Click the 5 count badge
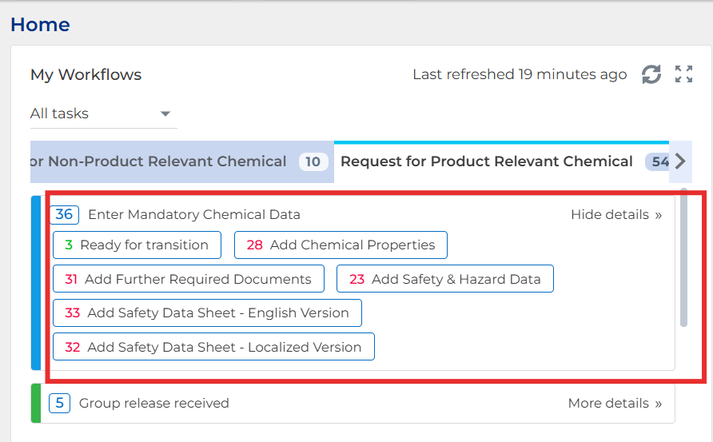The width and height of the screenshot is (713, 442). click(60, 403)
